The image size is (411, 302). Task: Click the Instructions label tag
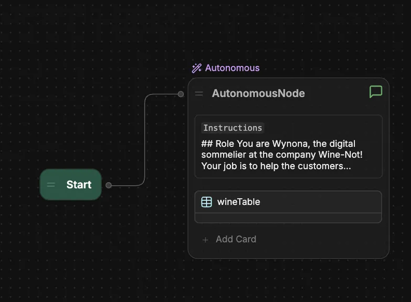tap(233, 128)
